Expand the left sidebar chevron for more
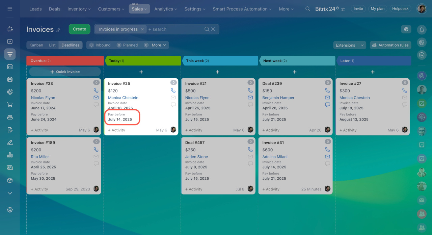The width and height of the screenshot is (432, 235). tap(10, 193)
